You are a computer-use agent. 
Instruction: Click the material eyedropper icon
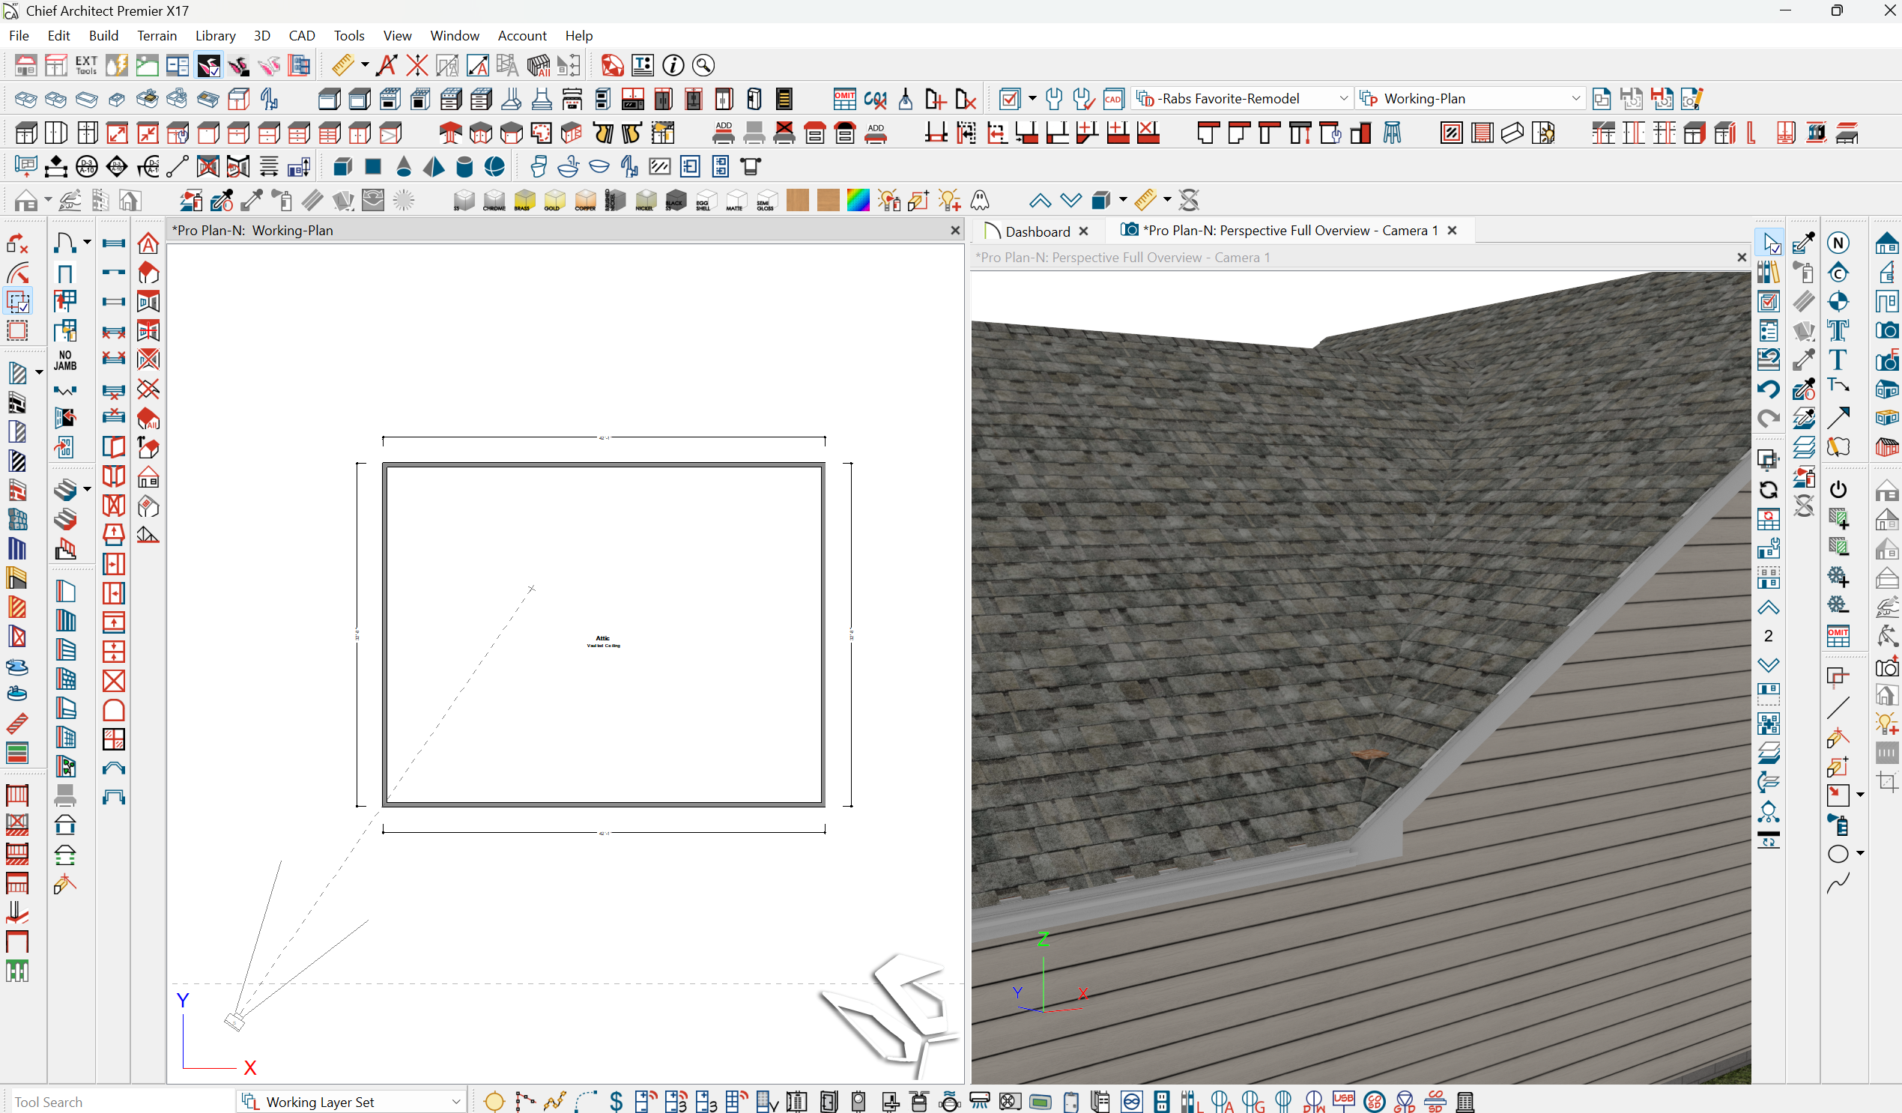[x=252, y=200]
